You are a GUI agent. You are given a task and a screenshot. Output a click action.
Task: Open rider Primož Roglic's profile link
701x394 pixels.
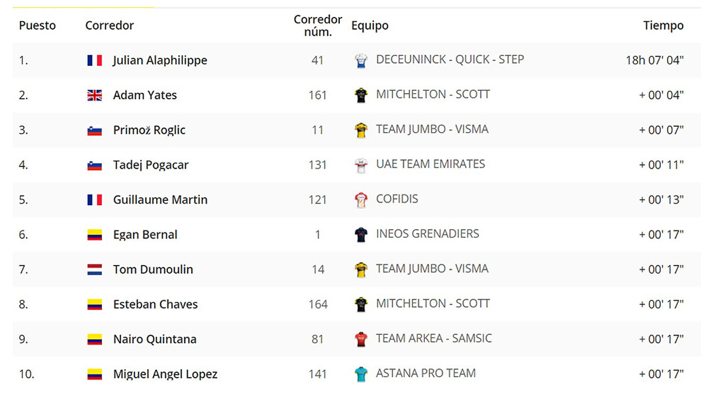pos(149,130)
